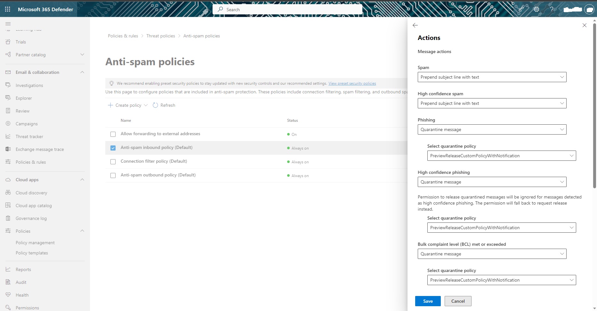Click the Refresh circular arrow icon
This screenshot has height=311, width=597.
pyautogui.click(x=155, y=105)
